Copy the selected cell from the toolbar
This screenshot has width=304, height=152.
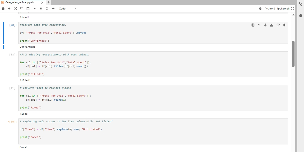click(x=22, y=9)
